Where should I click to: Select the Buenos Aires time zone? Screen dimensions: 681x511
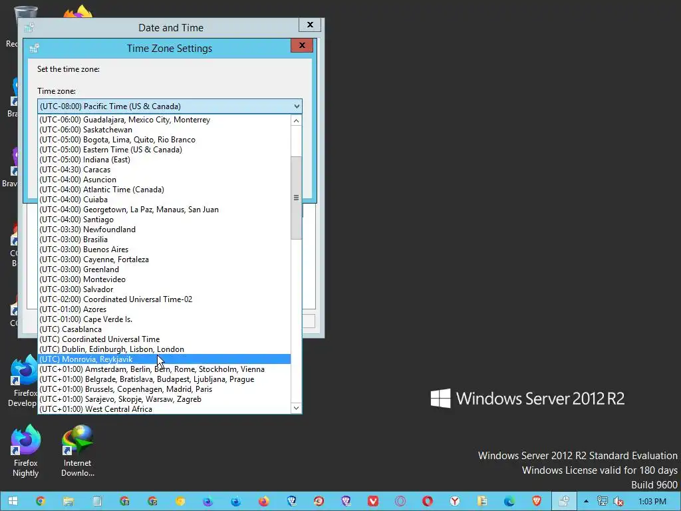164,250
